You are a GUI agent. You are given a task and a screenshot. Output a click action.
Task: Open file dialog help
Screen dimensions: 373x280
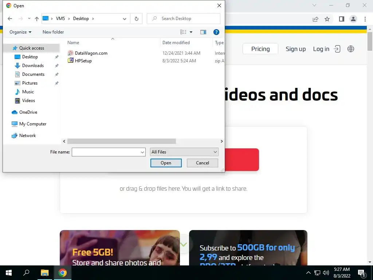(x=216, y=32)
